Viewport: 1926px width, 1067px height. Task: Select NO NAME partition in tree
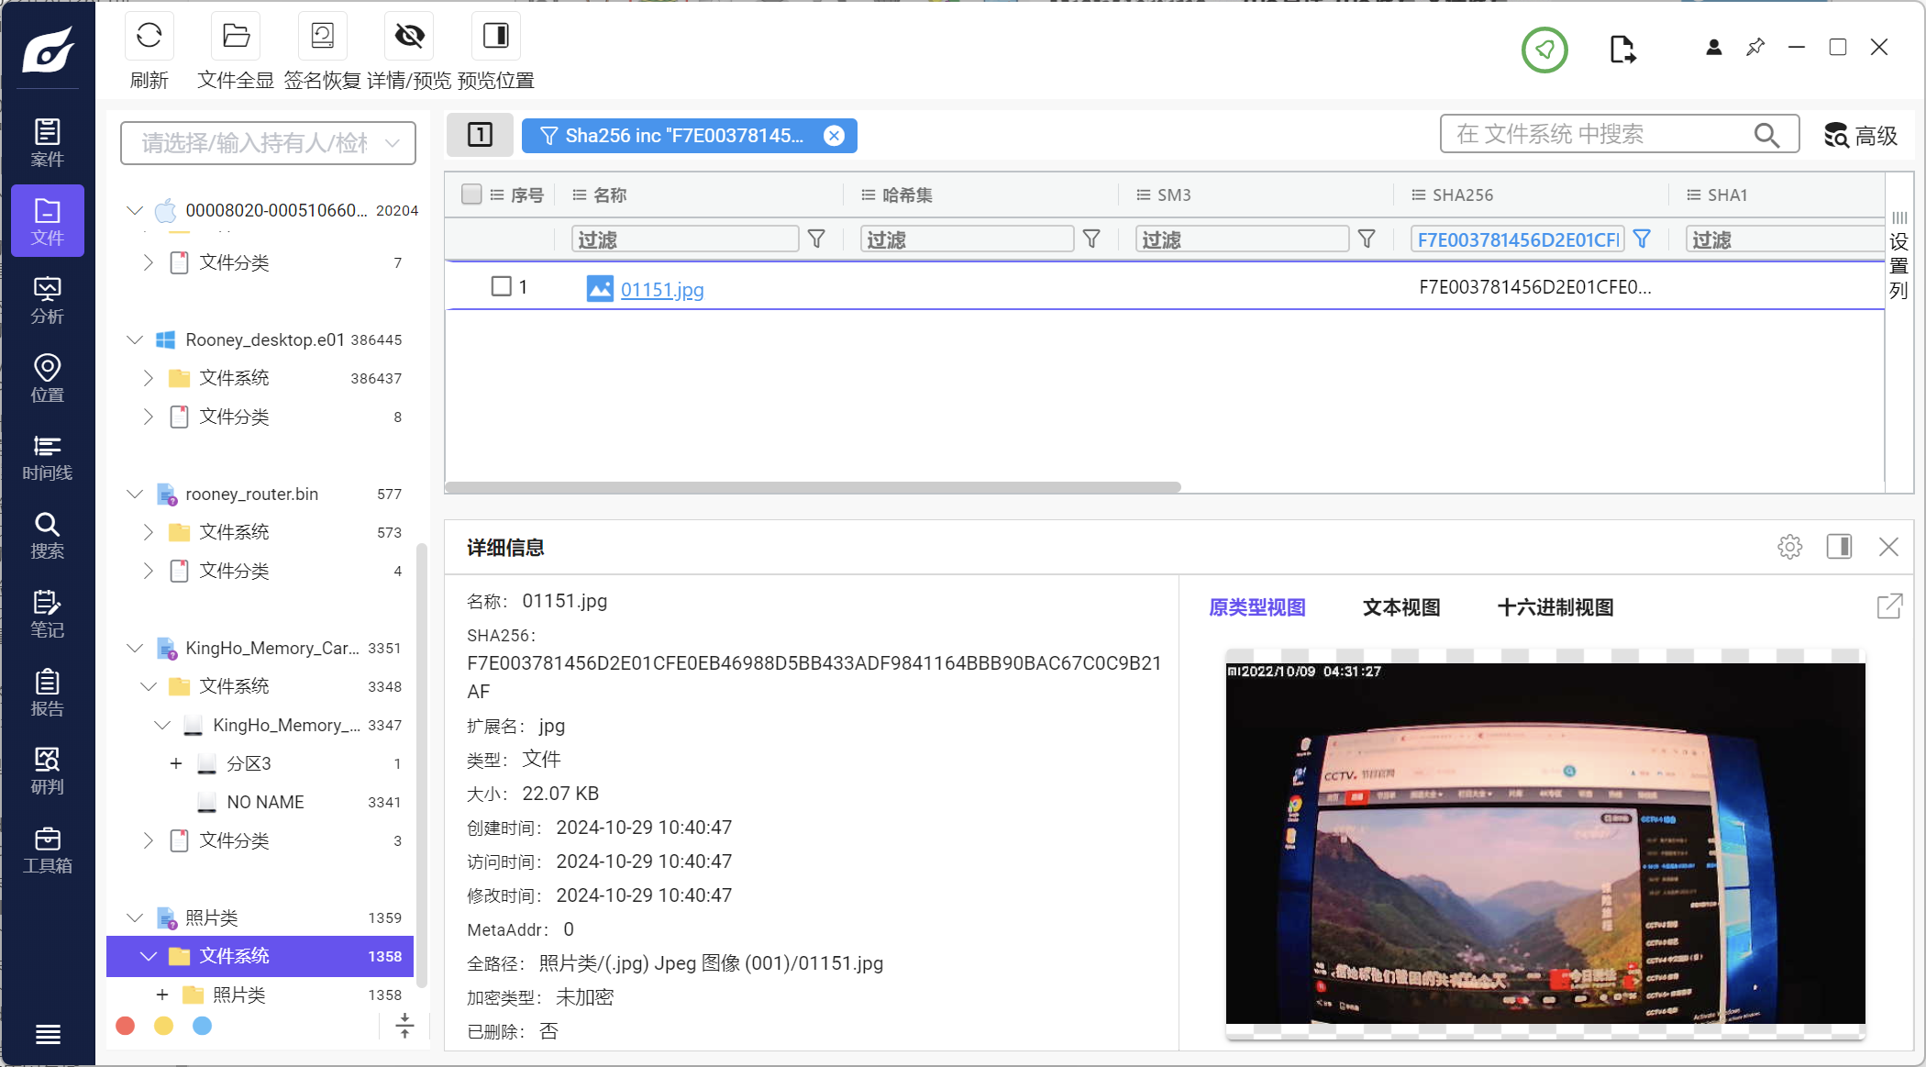point(265,803)
